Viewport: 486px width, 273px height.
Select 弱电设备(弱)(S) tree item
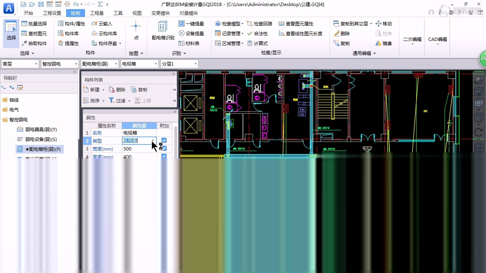pos(37,140)
